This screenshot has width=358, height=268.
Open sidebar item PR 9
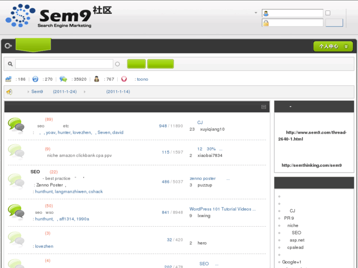tap(289, 218)
